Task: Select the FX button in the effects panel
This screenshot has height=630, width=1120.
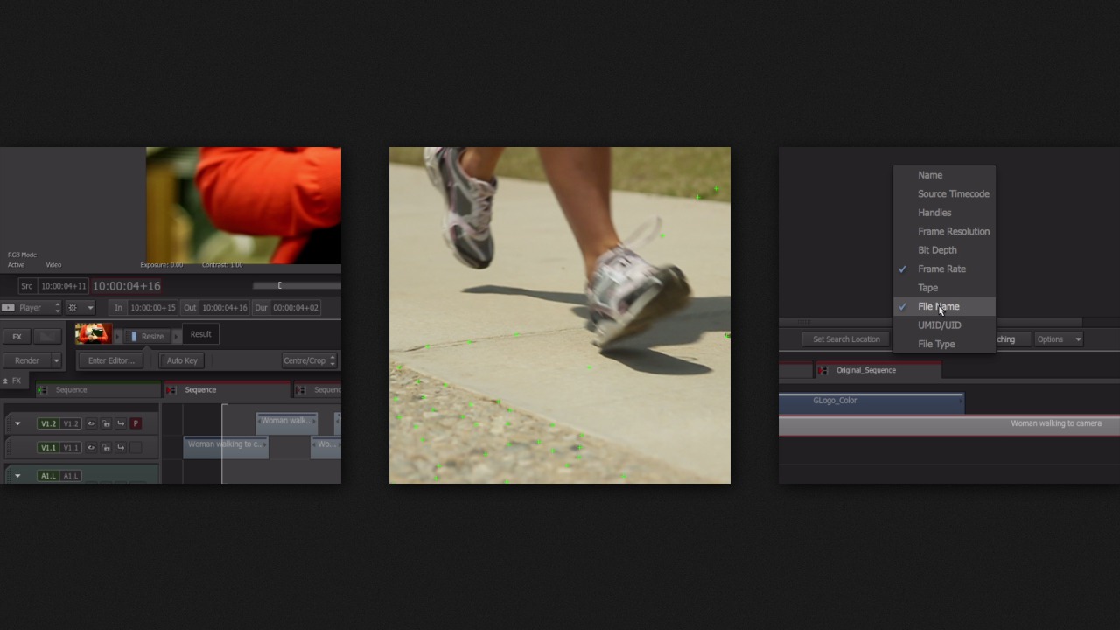Action: tap(17, 337)
